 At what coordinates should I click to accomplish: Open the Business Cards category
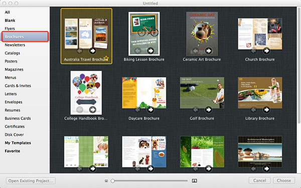click(x=18, y=118)
